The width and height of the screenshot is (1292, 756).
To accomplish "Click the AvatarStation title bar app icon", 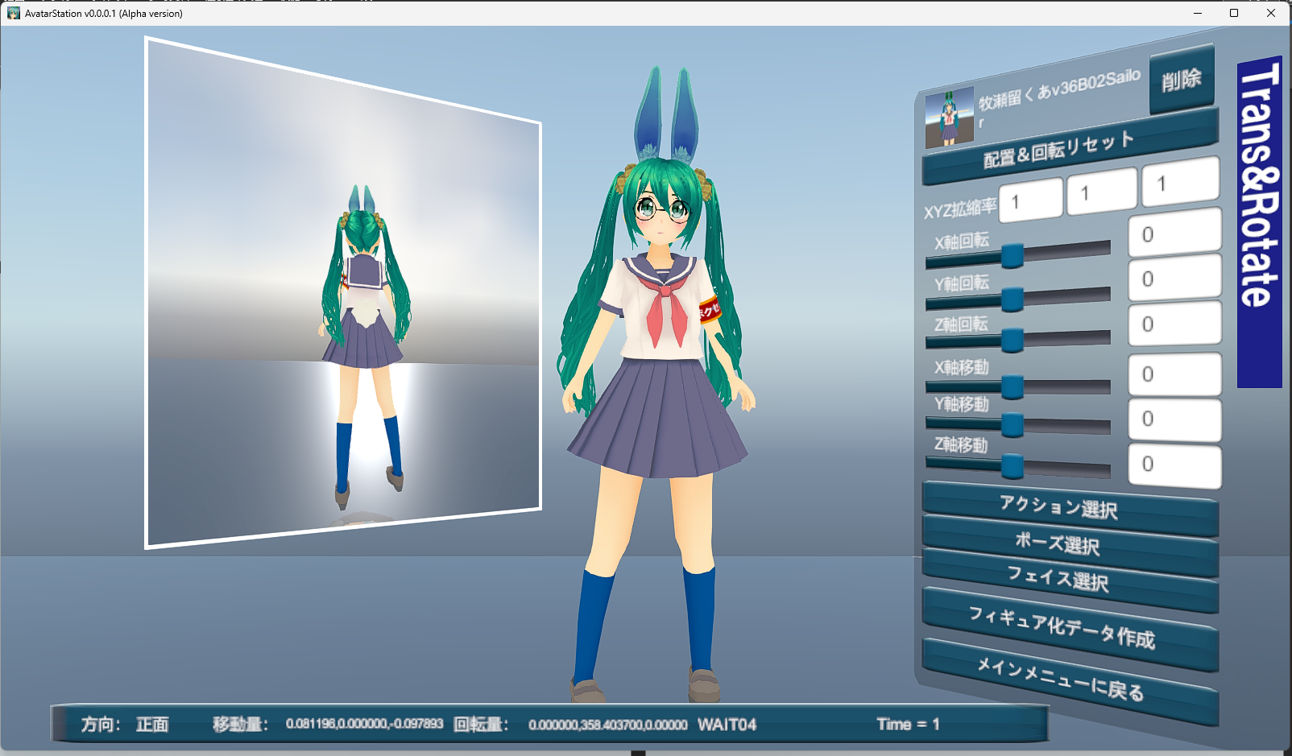I will [x=13, y=13].
